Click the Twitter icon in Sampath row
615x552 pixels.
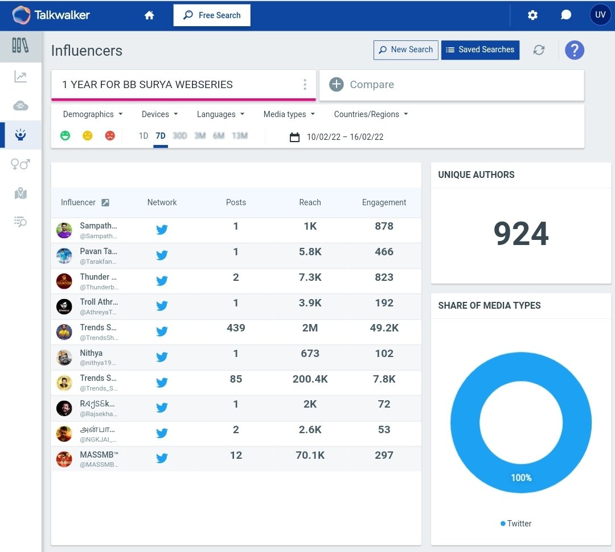click(162, 230)
